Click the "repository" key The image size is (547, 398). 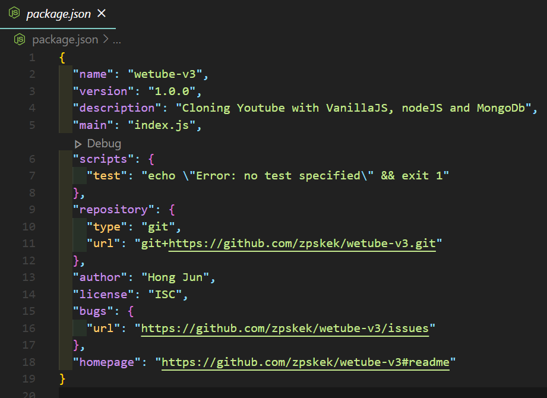click(113, 210)
